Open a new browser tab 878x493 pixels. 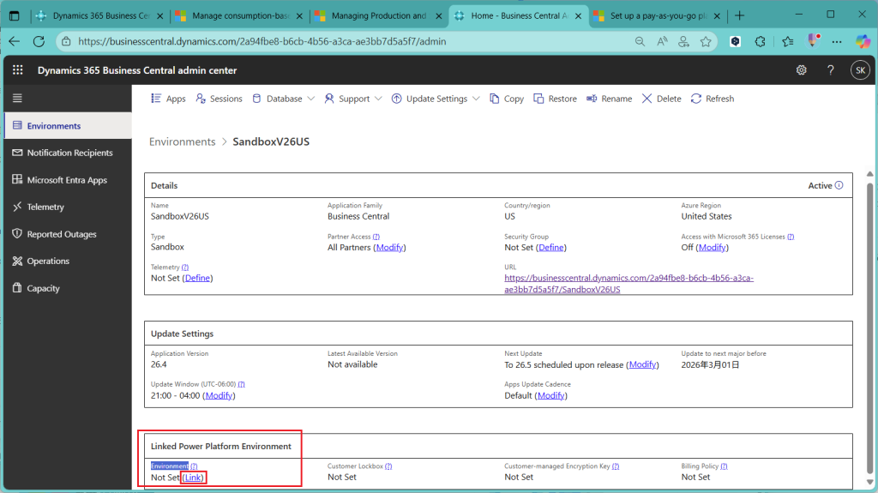tap(740, 15)
